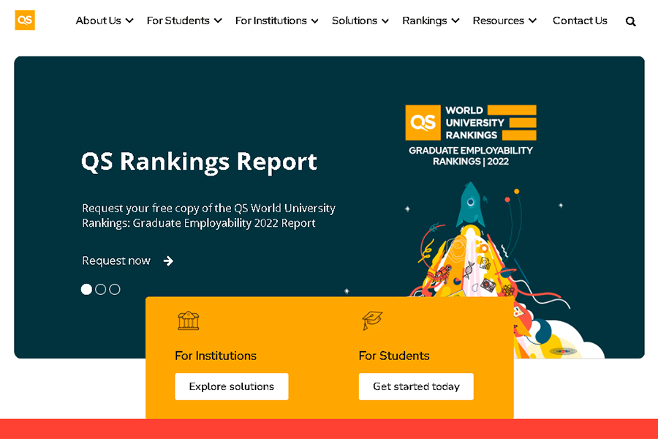Click the Graduate Employability Rankings 2022 text
Viewport: 658px width, 439px height.
(471, 156)
